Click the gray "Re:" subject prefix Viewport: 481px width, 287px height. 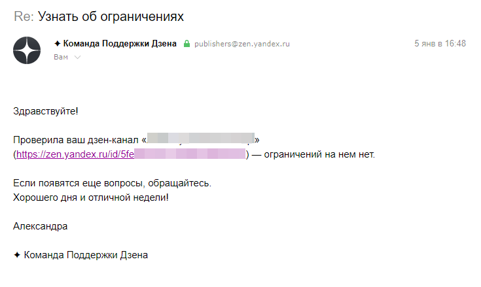coord(24,16)
